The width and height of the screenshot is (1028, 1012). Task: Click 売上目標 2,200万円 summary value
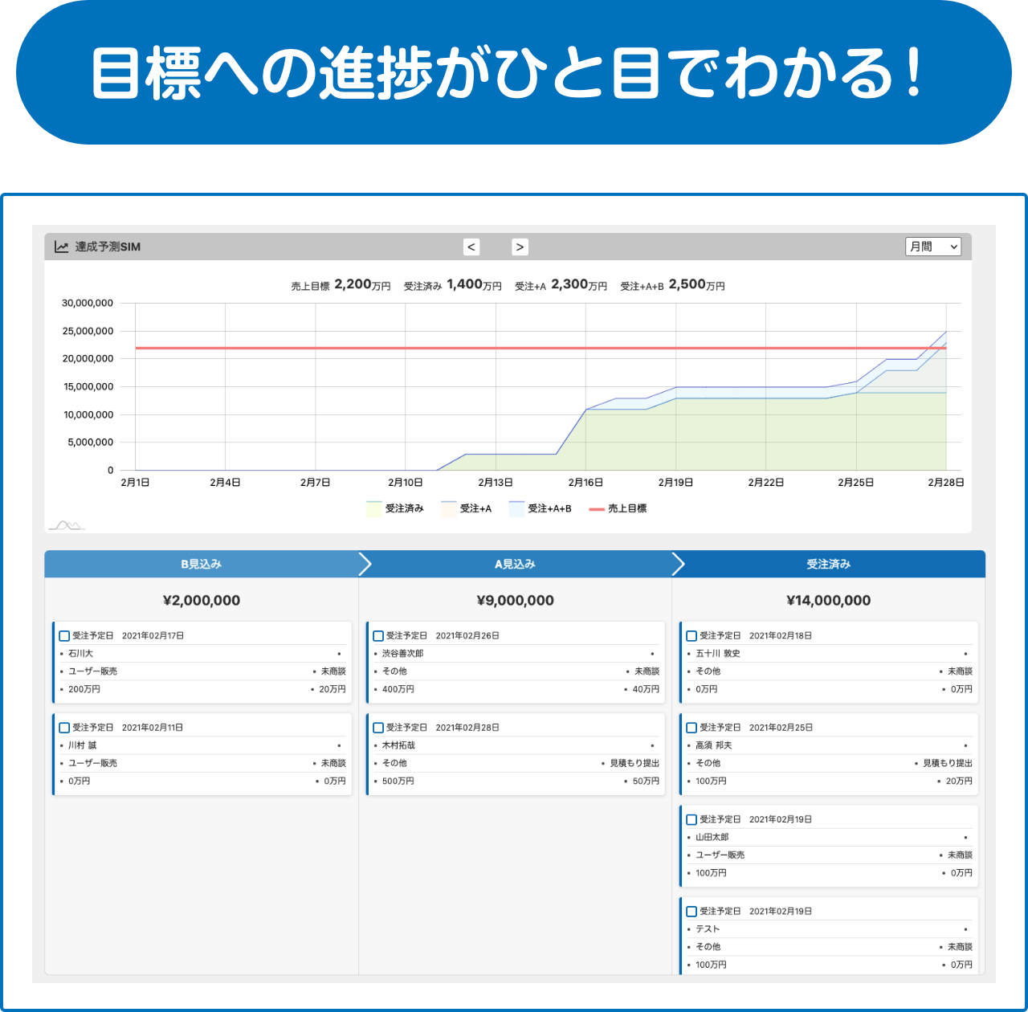click(x=341, y=285)
